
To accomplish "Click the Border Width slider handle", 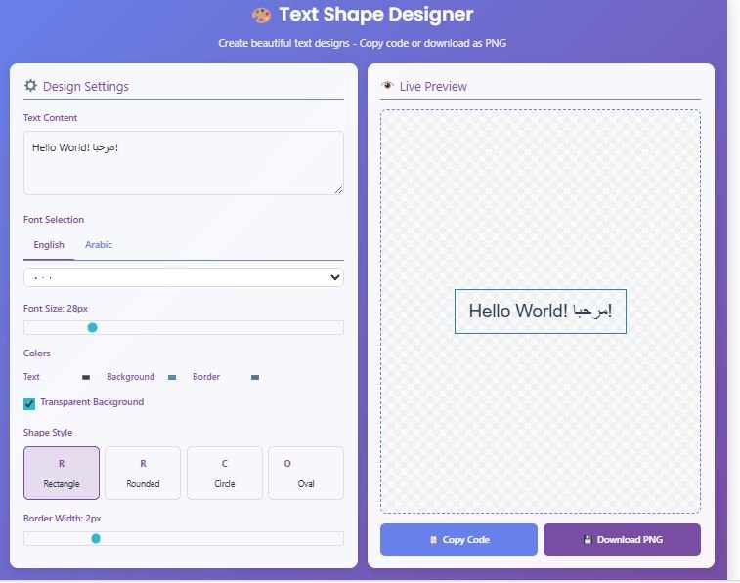I will coord(96,538).
